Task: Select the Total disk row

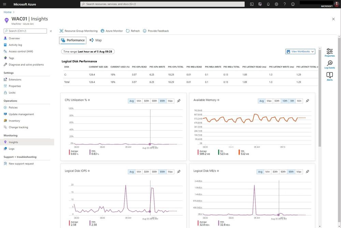Action: coord(190,82)
